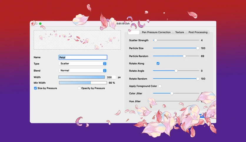Click the Scatter Strength value 4
The image size is (246, 142).
coord(202,40)
